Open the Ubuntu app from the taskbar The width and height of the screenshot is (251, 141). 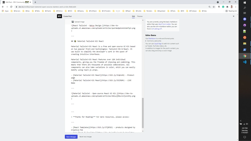245,37
